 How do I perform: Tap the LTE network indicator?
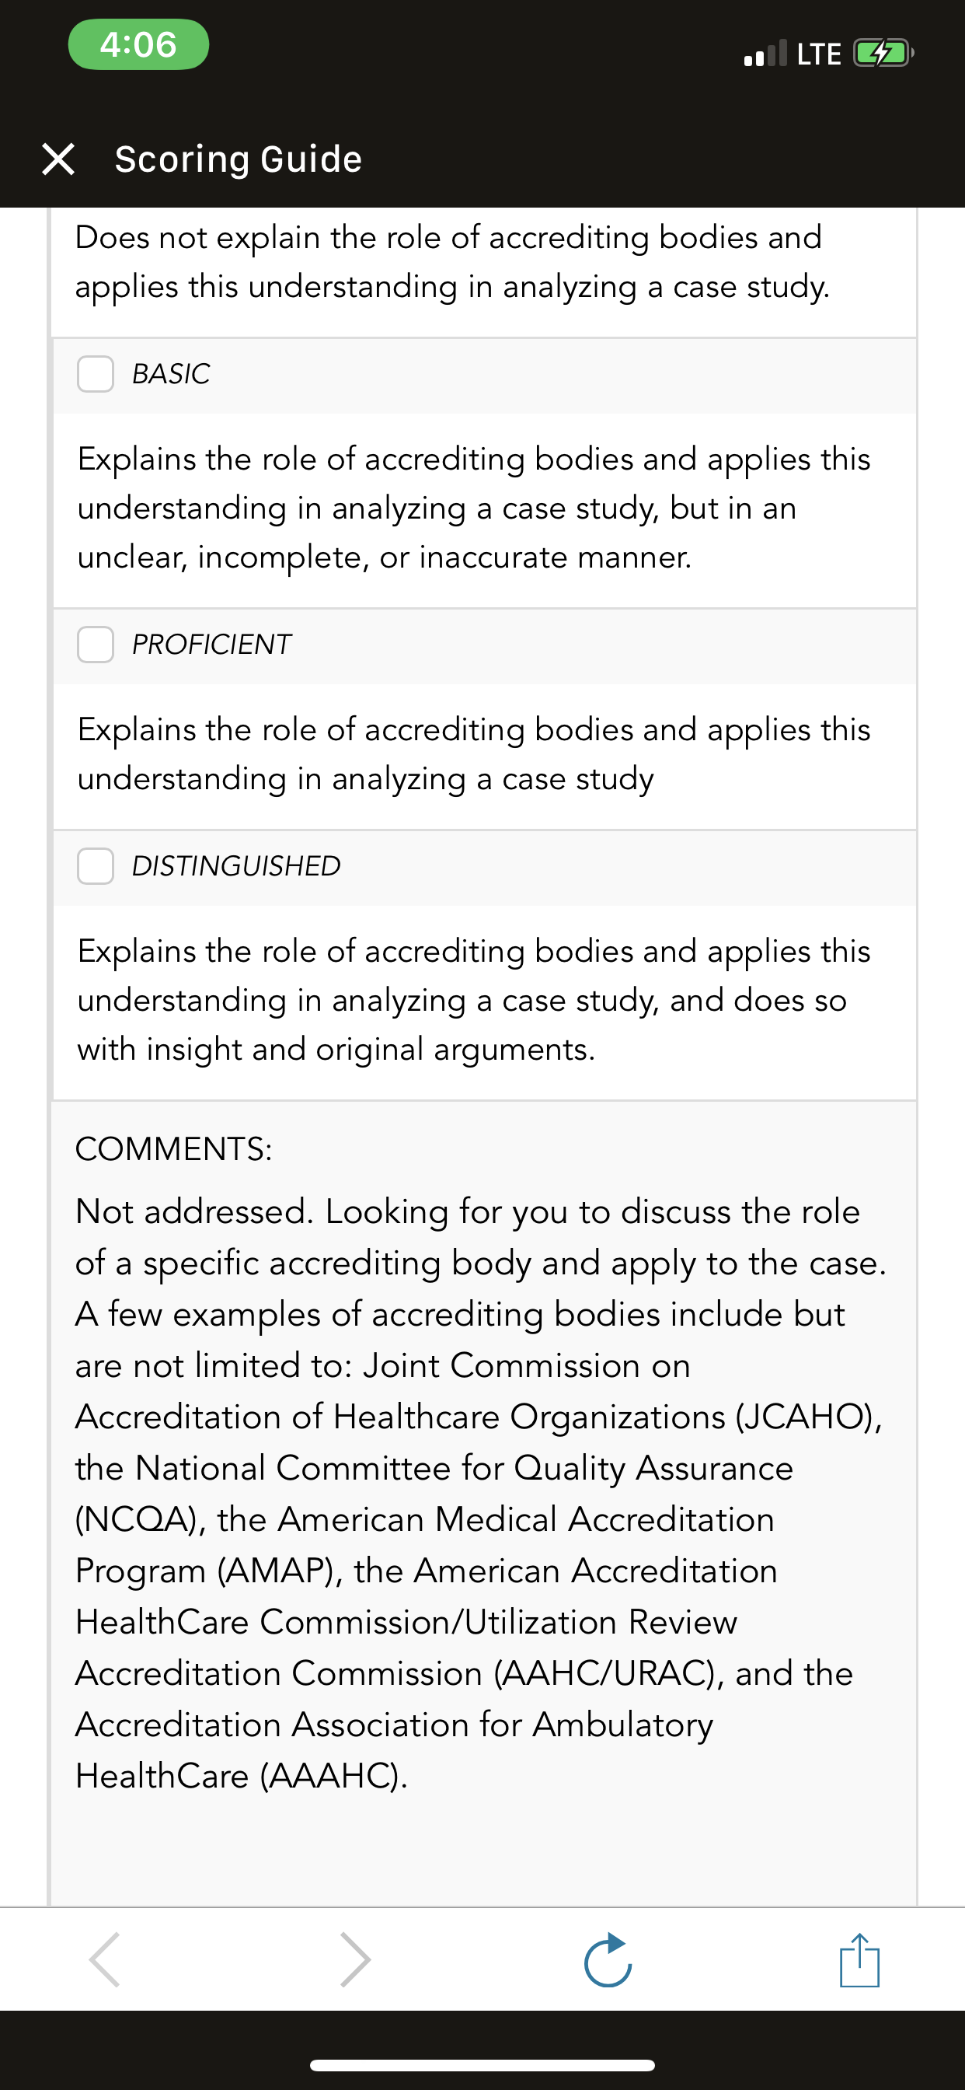click(819, 54)
